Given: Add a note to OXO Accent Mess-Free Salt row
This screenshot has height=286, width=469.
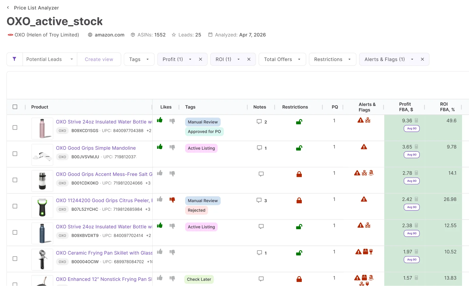Looking at the screenshot, I should click(x=261, y=174).
